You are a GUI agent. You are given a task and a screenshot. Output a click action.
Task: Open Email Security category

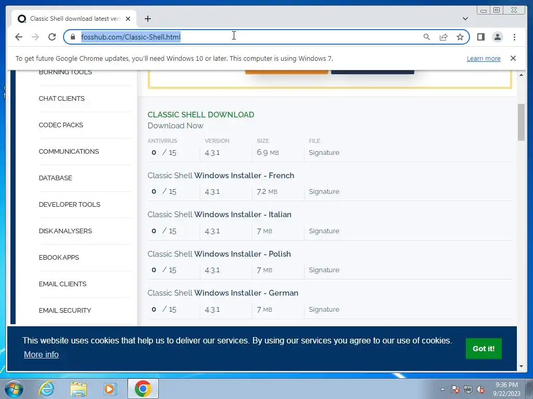tap(65, 310)
